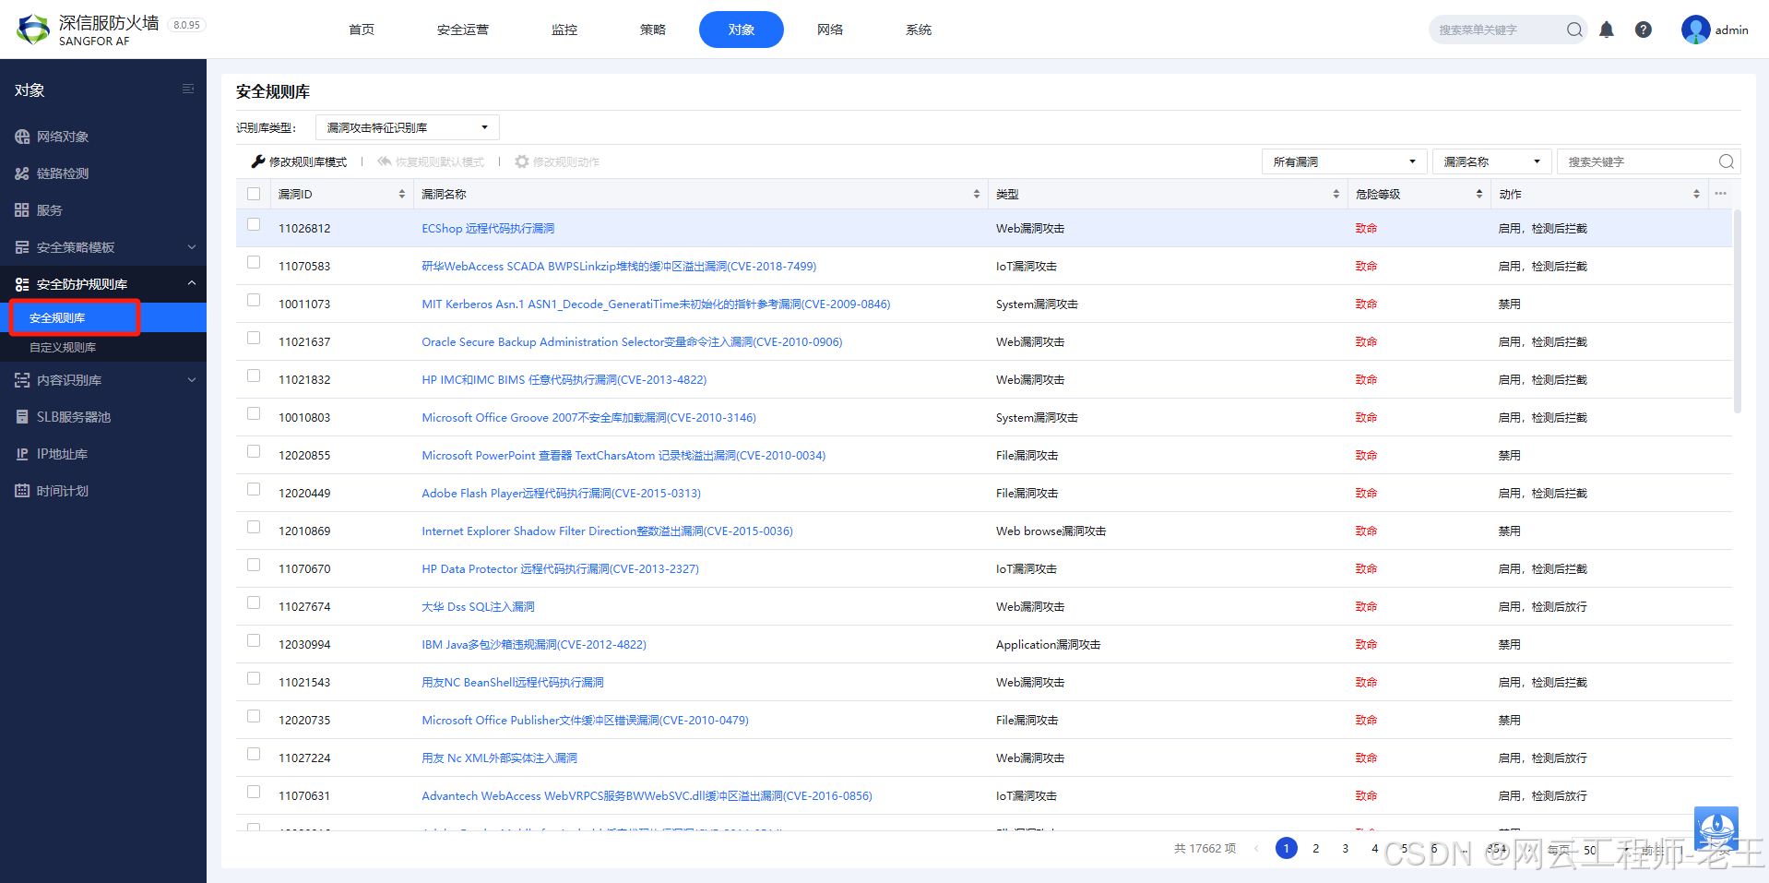Open the 对象 top menu
This screenshot has height=883, width=1769.
[x=742, y=30]
